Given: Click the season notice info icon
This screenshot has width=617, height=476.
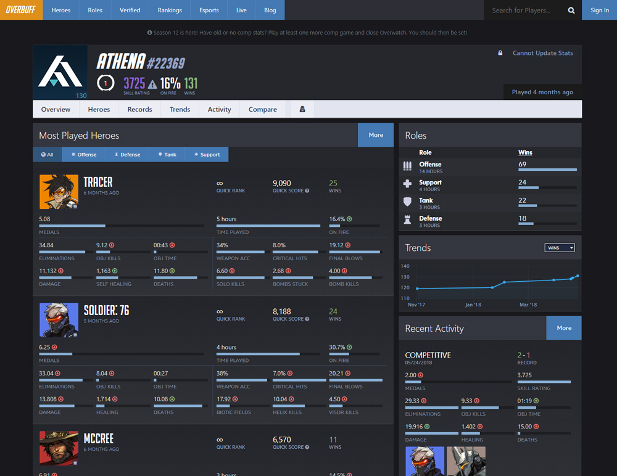Looking at the screenshot, I should pos(149,33).
